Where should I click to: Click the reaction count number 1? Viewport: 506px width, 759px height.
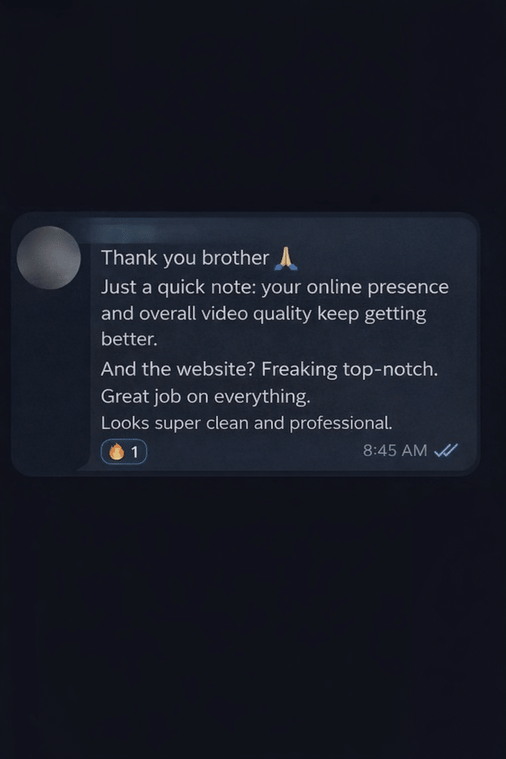pos(135,452)
